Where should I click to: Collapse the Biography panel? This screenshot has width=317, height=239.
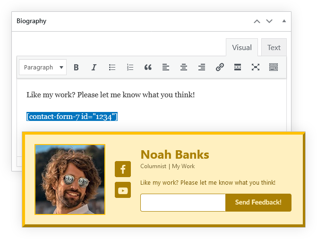click(284, 21)
